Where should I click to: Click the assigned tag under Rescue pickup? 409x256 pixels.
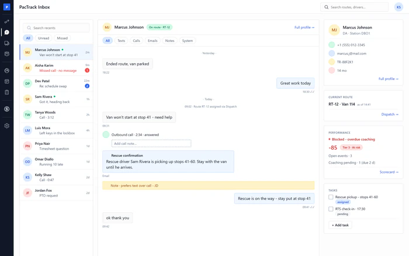point(343,202)
